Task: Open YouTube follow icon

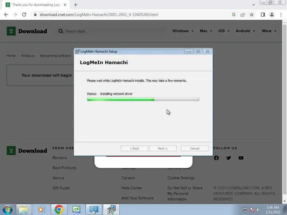Action: (241, 158)
